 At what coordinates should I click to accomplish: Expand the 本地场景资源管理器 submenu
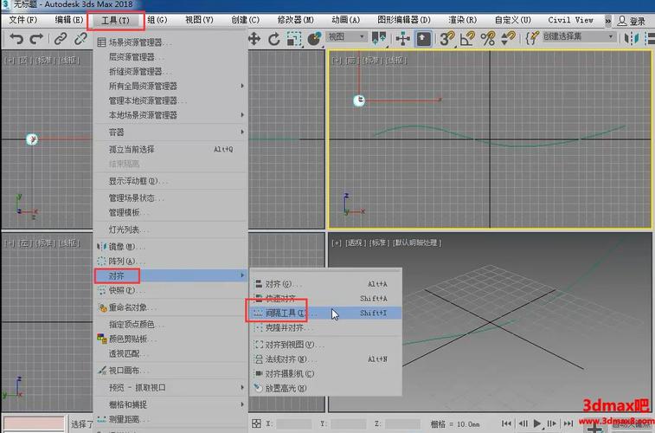(x=170, y=115)
